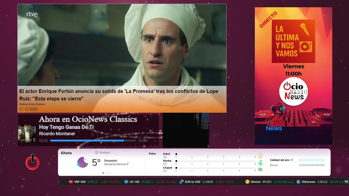Click the Árbol pollen level slider

(x=216, y=154)
